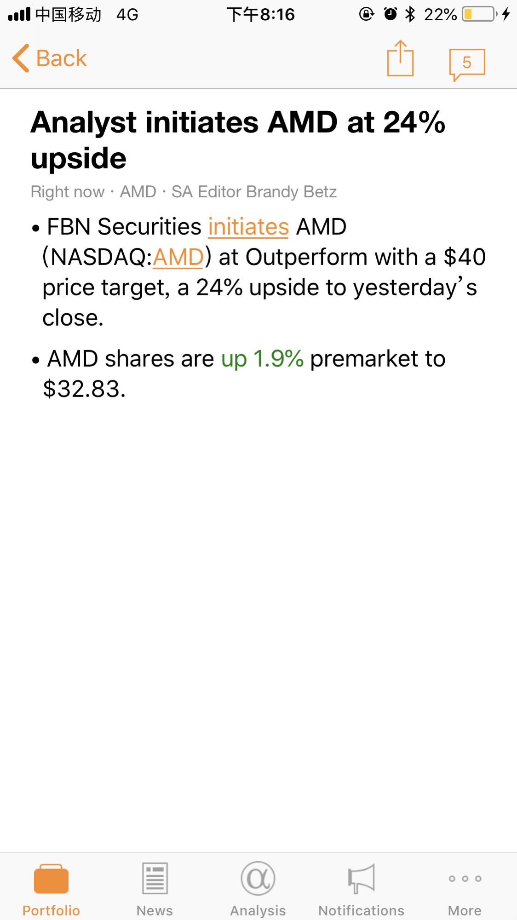Go back using the Back label
This screenshot has height=920, width=517.
coord(61,58)
